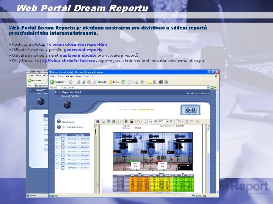Click the Stop loading icon
Image resolution: width=273 pixels, height=204 pixels.
(x=78, y=82)
